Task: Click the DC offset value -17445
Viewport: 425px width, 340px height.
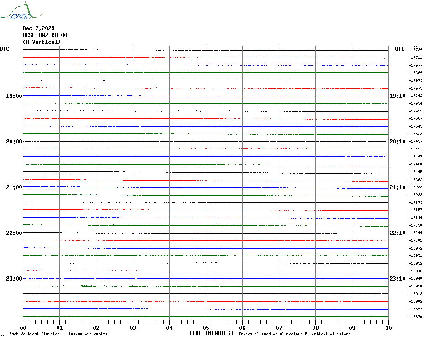Action: 415,172
